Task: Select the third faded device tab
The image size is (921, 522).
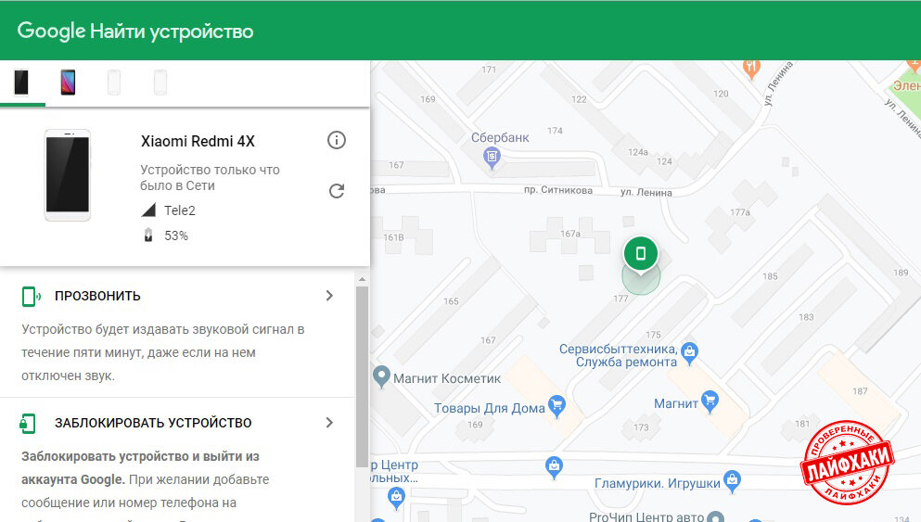Action: (x=114, y=83)
